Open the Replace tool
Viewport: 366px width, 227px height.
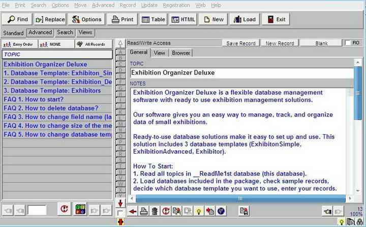tap(50, 19)
